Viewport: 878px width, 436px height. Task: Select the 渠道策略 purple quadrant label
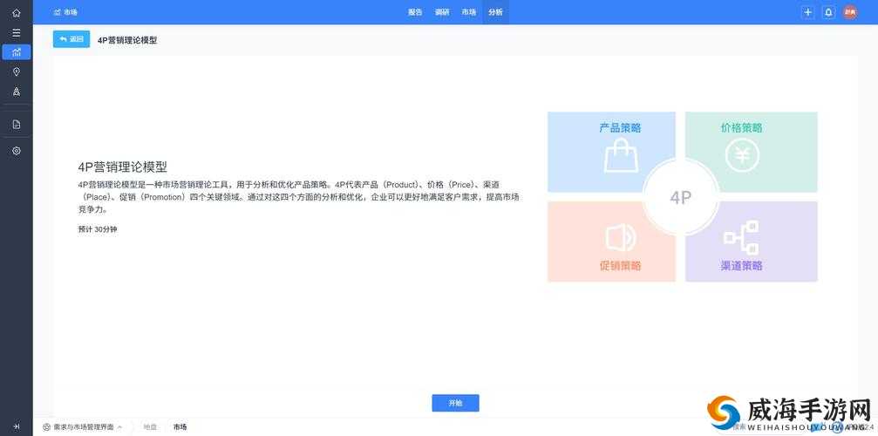(741, 265)
